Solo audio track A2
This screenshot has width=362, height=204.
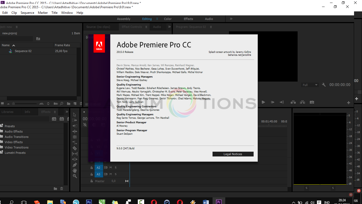click(116, 168)
